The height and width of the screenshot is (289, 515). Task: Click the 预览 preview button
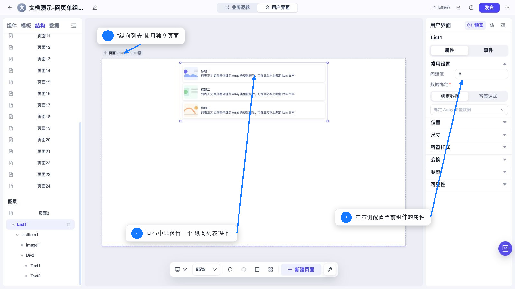[x=475, y=25]
